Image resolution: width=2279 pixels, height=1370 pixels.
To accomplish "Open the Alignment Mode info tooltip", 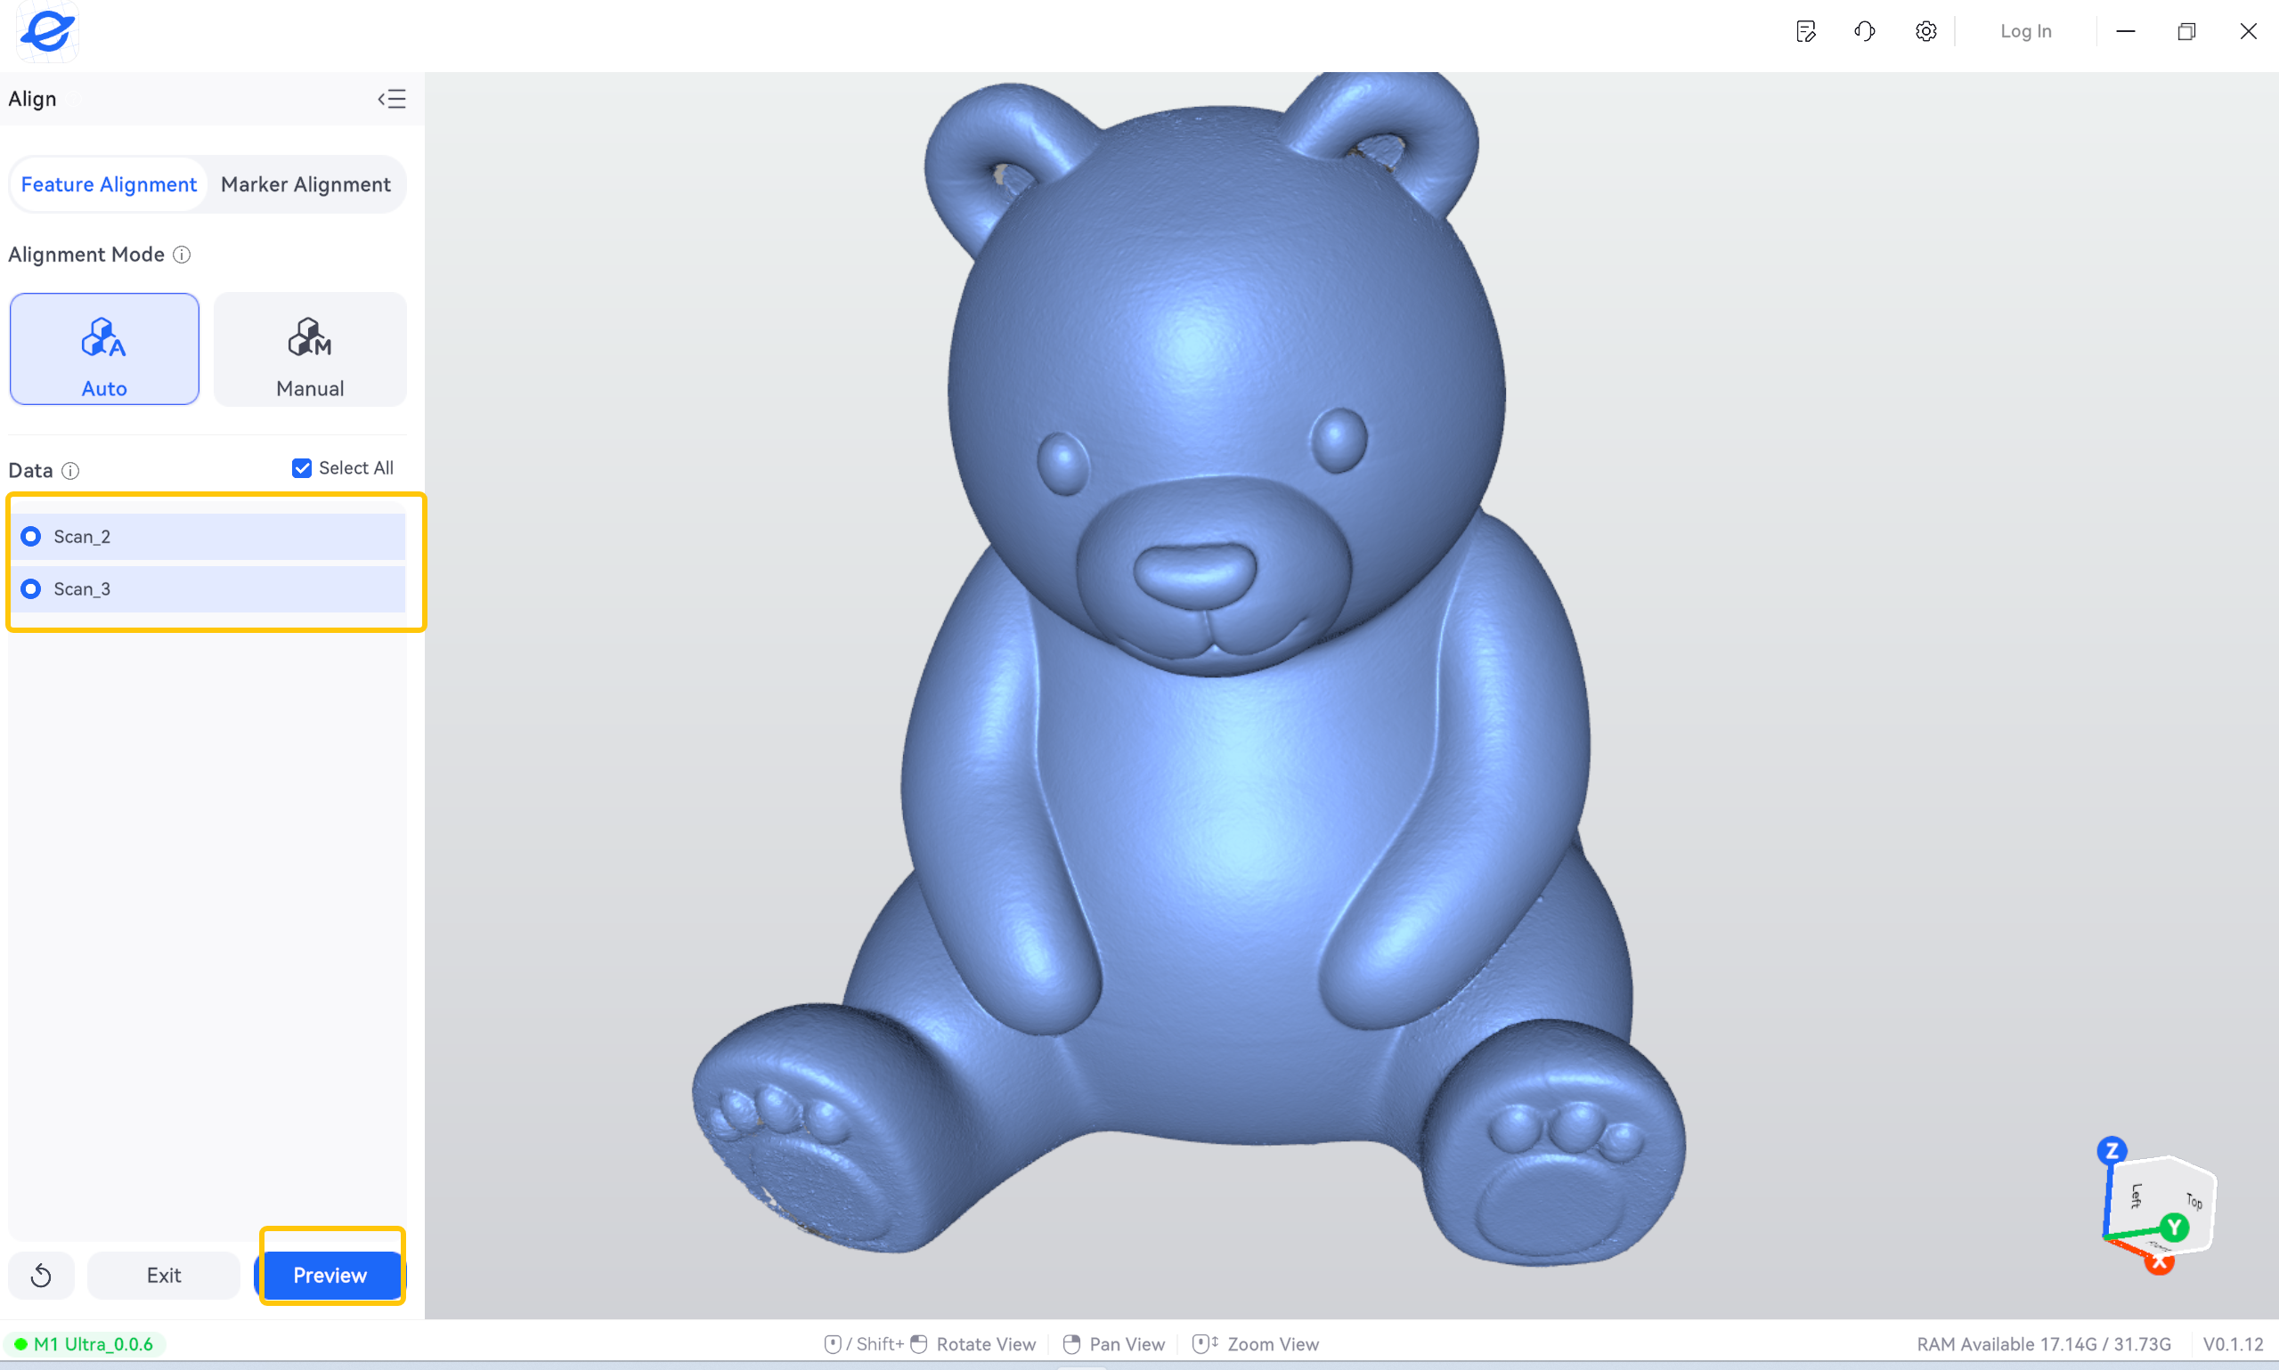I will click(x=182, y=255).
